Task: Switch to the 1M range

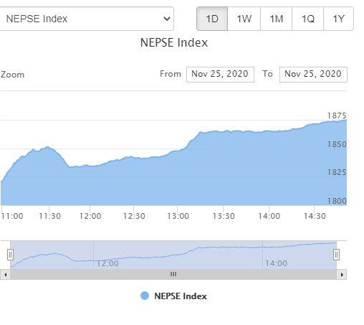Action: tap(276, 19)
